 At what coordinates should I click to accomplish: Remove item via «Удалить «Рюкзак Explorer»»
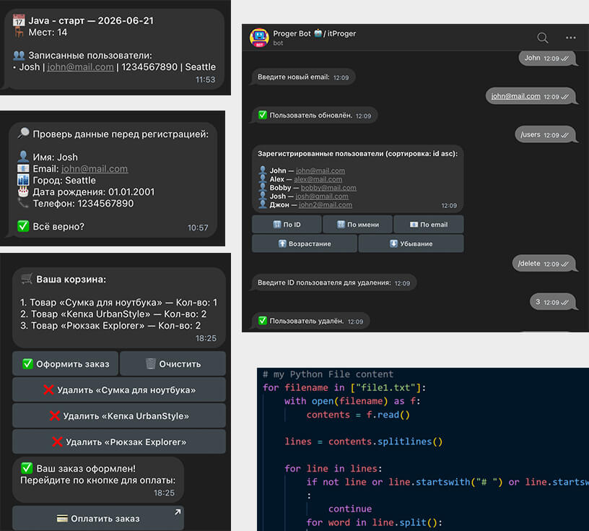119,442
